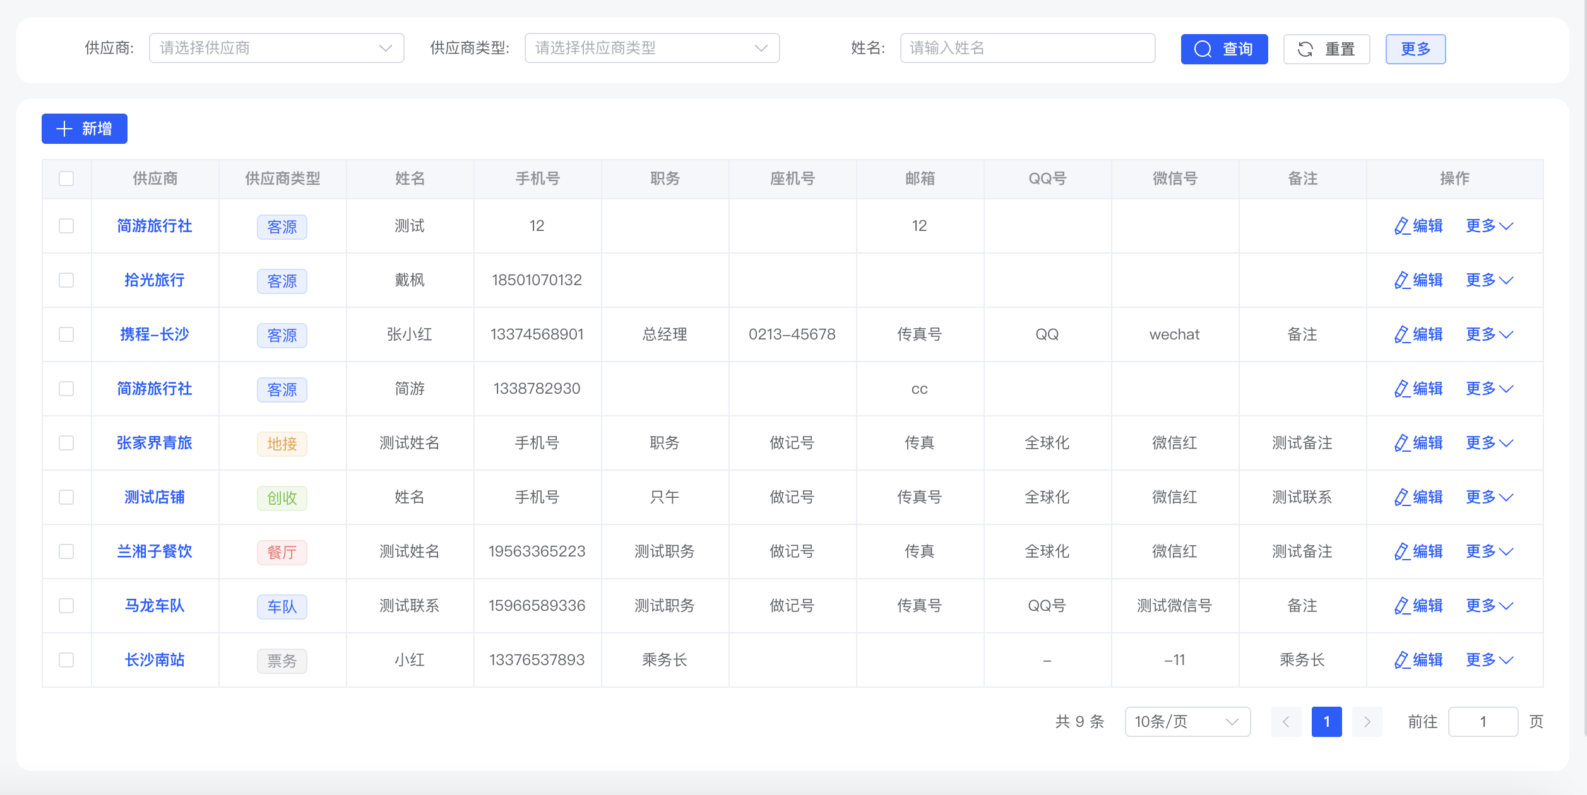Select the checkbox for 长沙南站 row
The width and height of the screenshot is (1587, 795).
coord(66,660)
